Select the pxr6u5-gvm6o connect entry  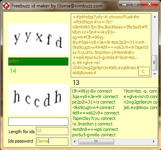tap(94, 135)
